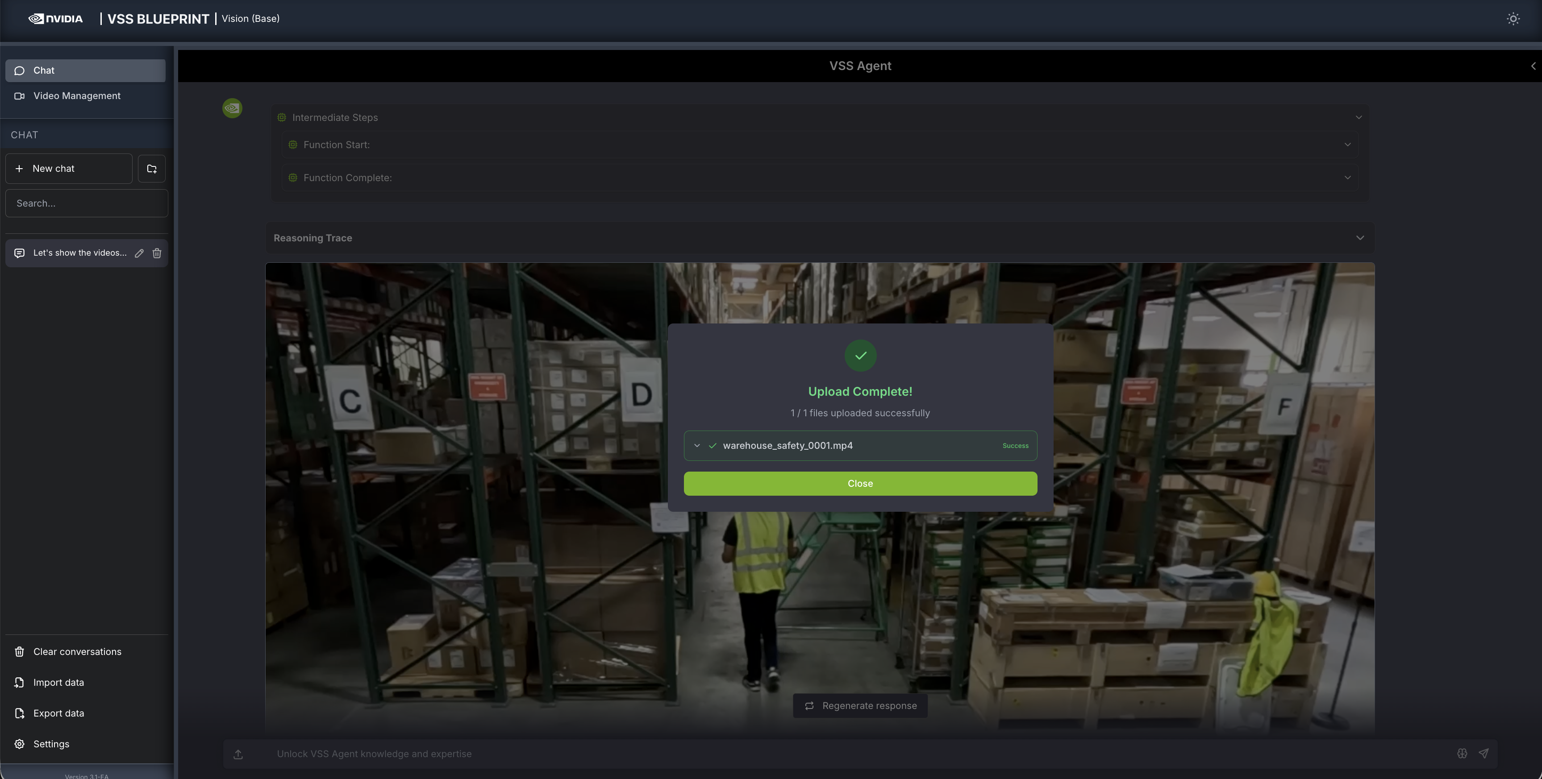Open the folder icon next to New chat
Screen dimensions: 1542x779
point(151,168)
